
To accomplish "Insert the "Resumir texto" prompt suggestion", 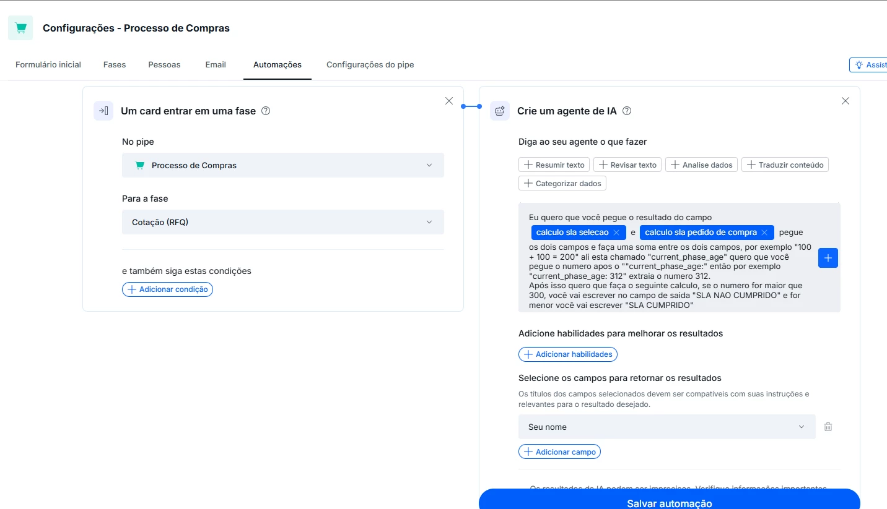I will click(554, 165).
